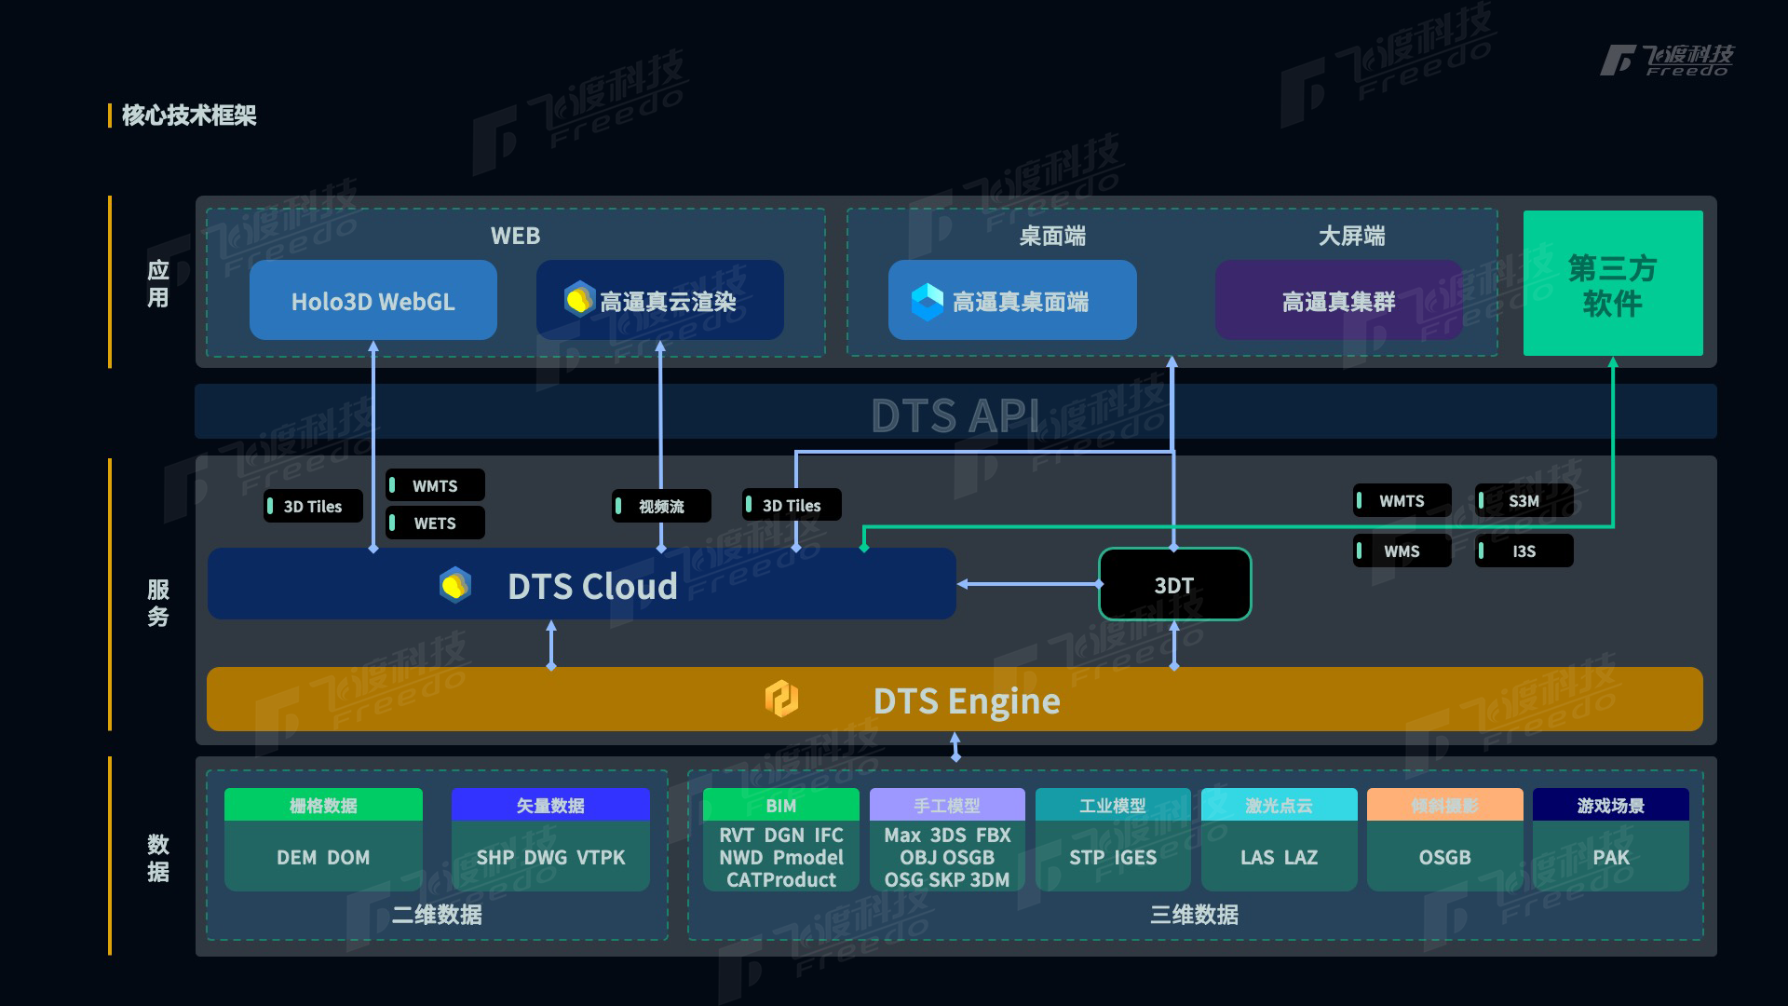Click the LAS LAZ format text
This screenshot has height=1006, width=1788.
pyautogui.click(x=1279, y=857)
